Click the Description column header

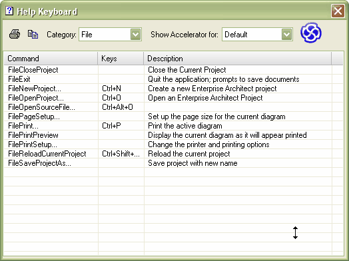238,59
